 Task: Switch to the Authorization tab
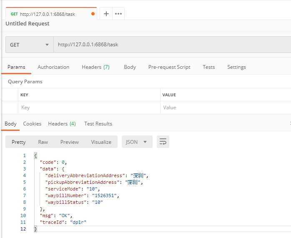[53, 67]
